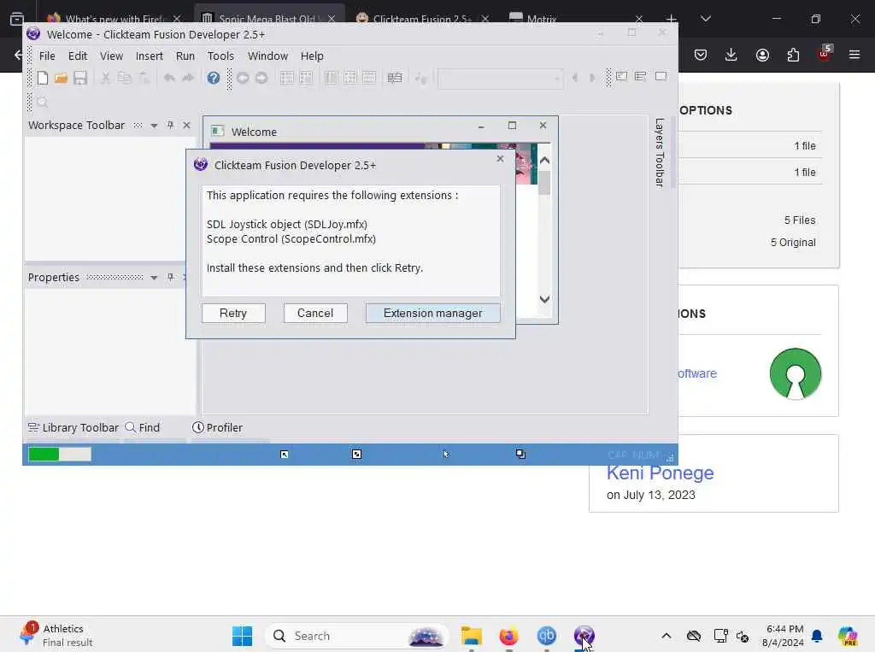Click the Copy toolbar icon
Viewport: 875px width, 652px height.
(124, 78)
